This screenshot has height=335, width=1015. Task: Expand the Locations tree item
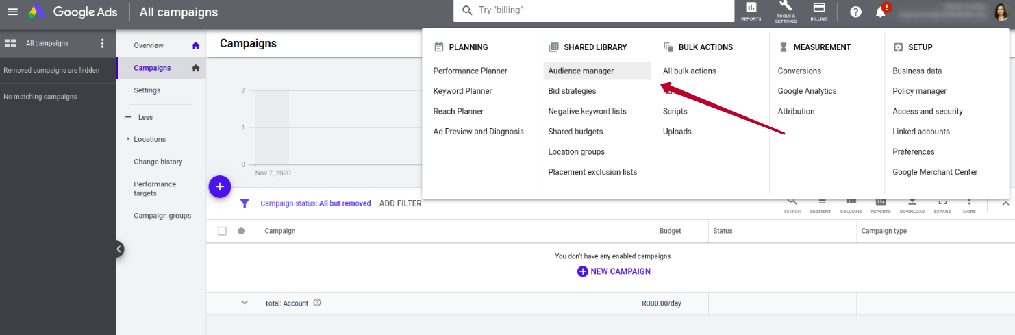128,139
